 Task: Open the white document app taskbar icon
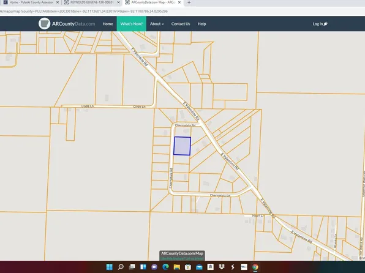click(244, 267)
